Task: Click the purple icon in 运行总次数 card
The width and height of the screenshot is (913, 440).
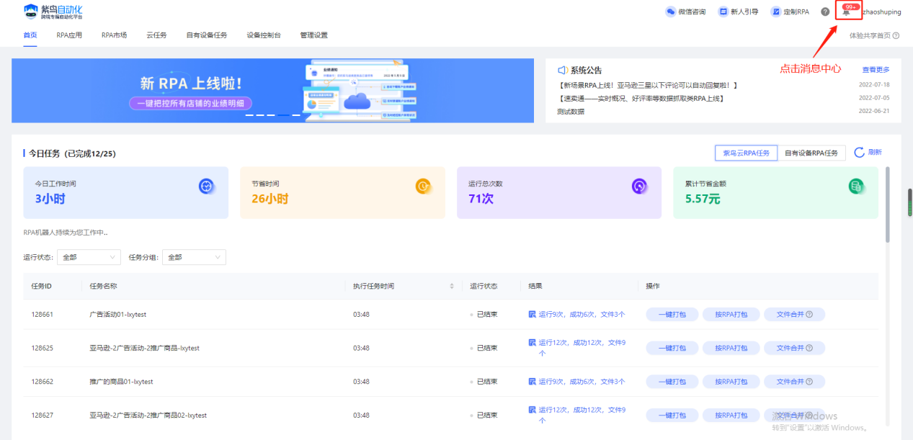Action: [x=639, y=187]
